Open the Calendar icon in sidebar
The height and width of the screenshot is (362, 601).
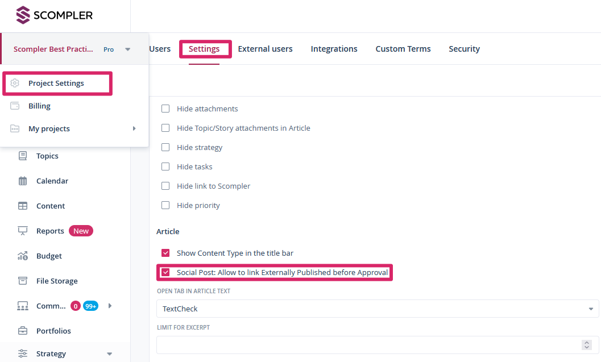(23, 181)
